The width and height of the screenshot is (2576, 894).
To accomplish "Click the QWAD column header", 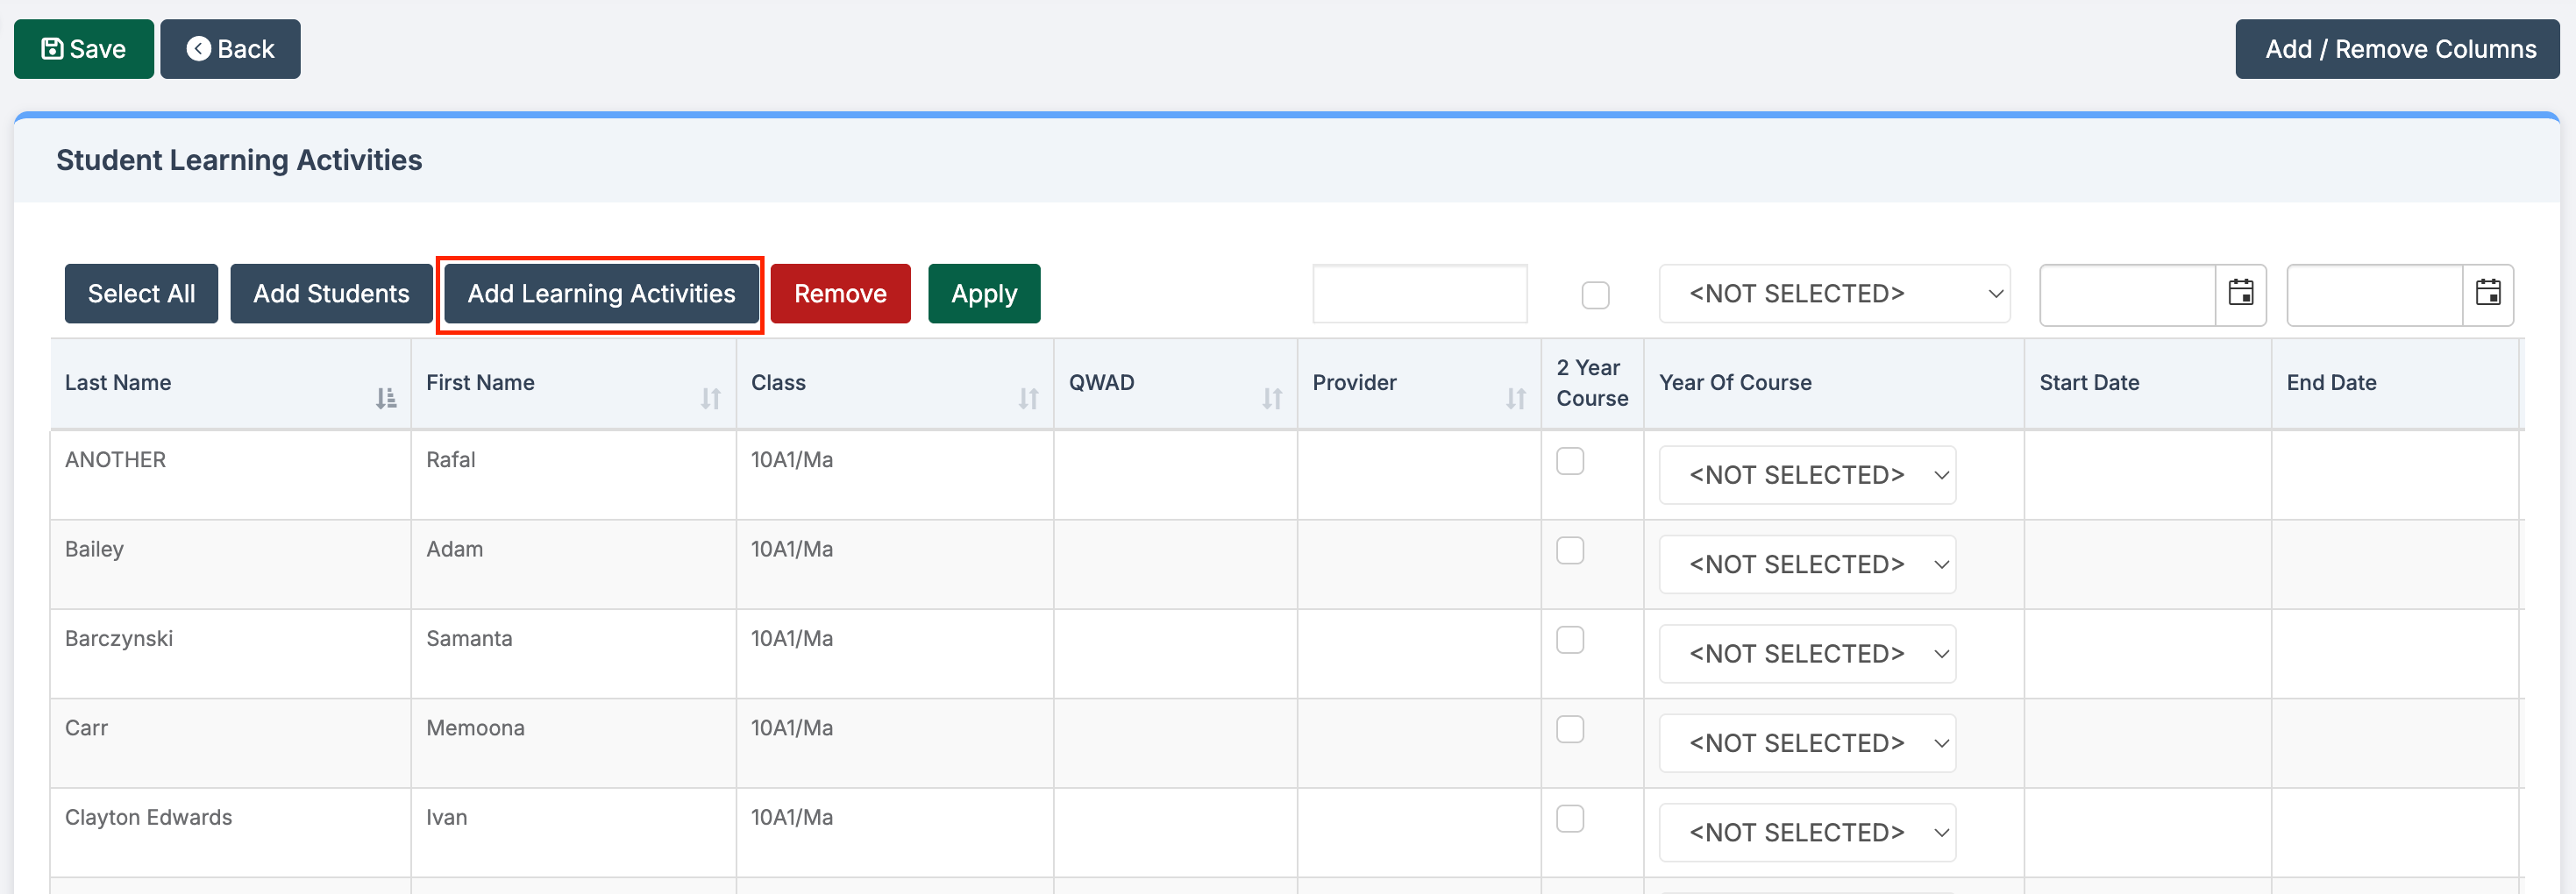I will (1176, 384).
